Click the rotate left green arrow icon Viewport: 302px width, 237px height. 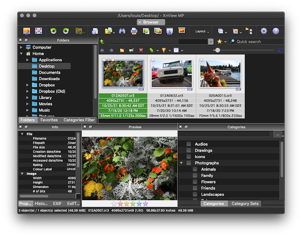54,31
